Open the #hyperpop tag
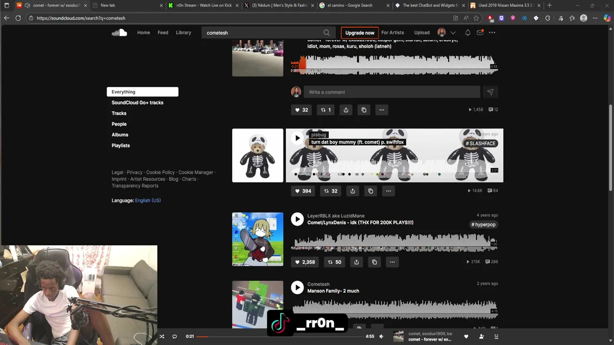This screenshot has width=614, height=345. 484,225
